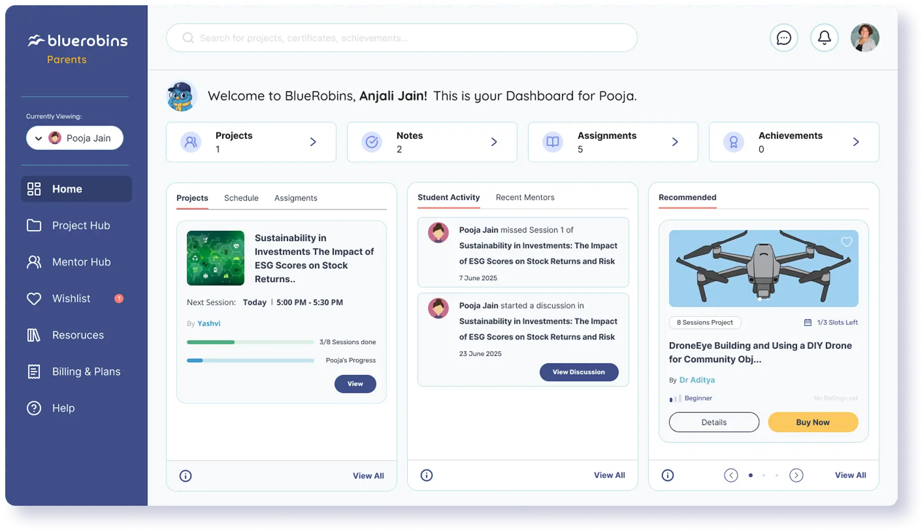Expand the Pooja Jain student dropdown
Screen dimensions: 924x532
pyautogui.click(x=75, y=138)
